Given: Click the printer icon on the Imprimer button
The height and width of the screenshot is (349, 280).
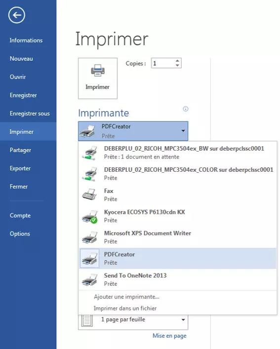Looking at the screenshot, I should coord(98,71).
